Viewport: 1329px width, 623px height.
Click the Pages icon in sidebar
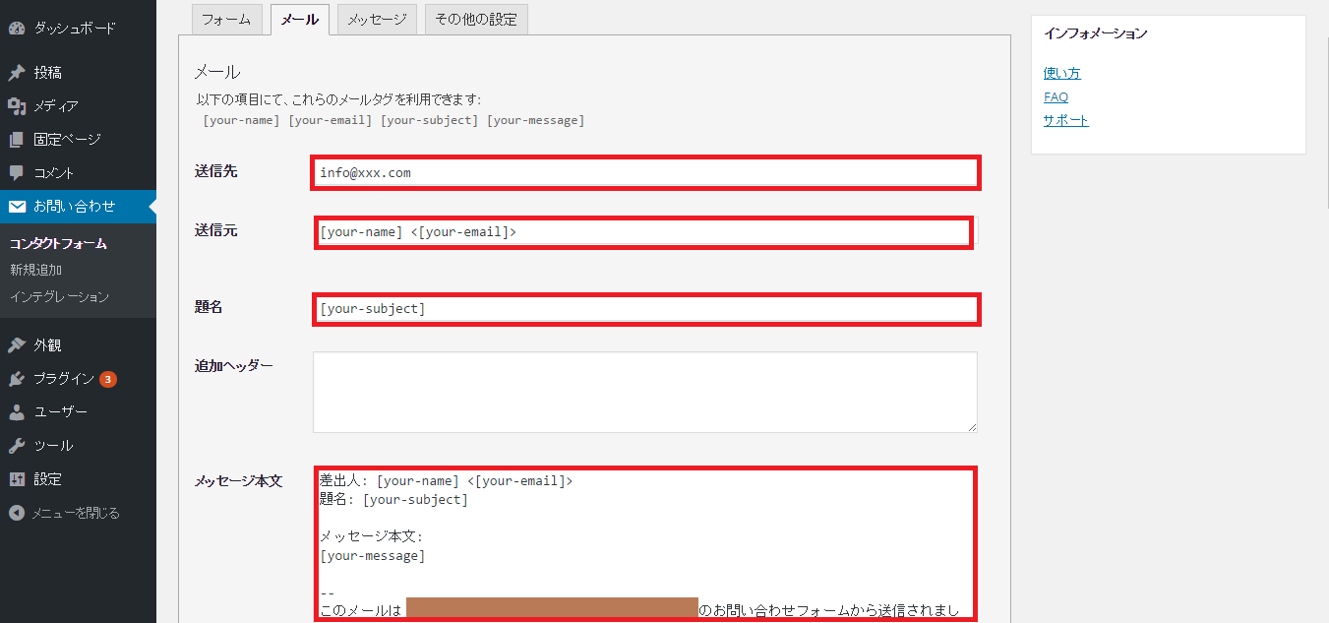(17, 140)
